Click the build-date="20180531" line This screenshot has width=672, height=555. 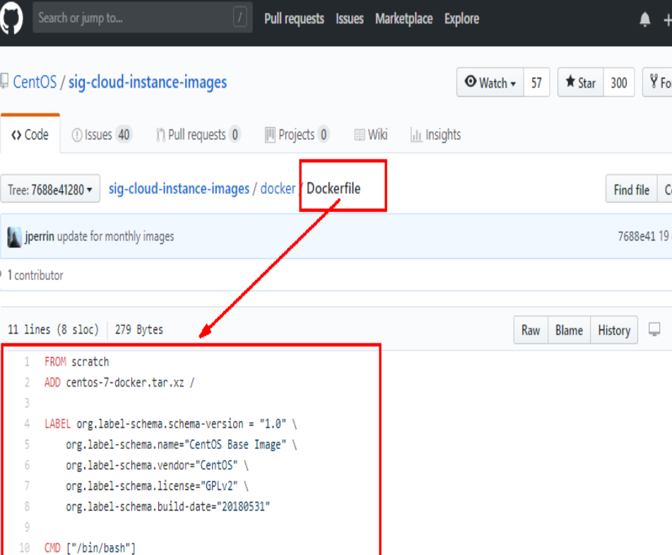point(168,507)
